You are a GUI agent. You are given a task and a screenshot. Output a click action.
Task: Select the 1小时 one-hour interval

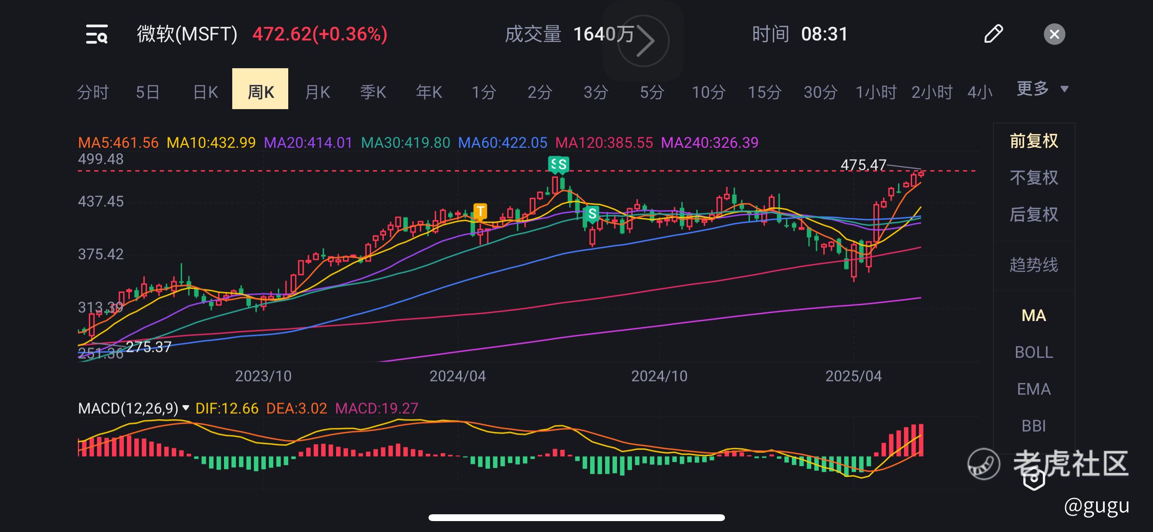click(876, 92)
